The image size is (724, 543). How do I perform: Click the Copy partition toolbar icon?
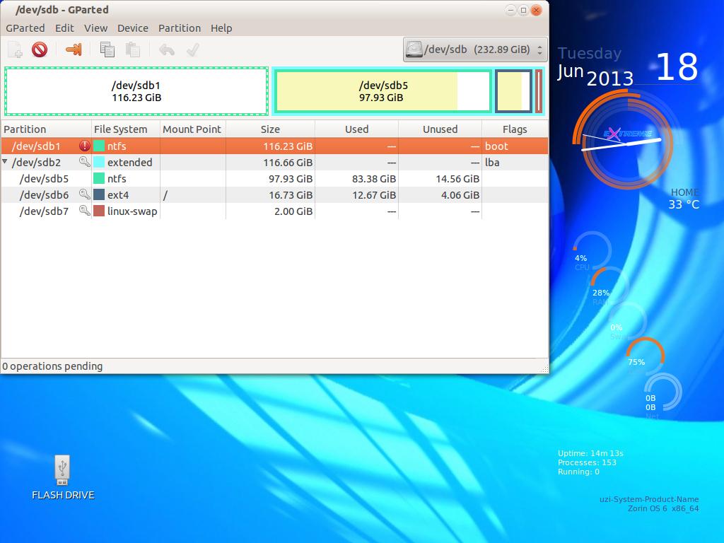[107, 49]
